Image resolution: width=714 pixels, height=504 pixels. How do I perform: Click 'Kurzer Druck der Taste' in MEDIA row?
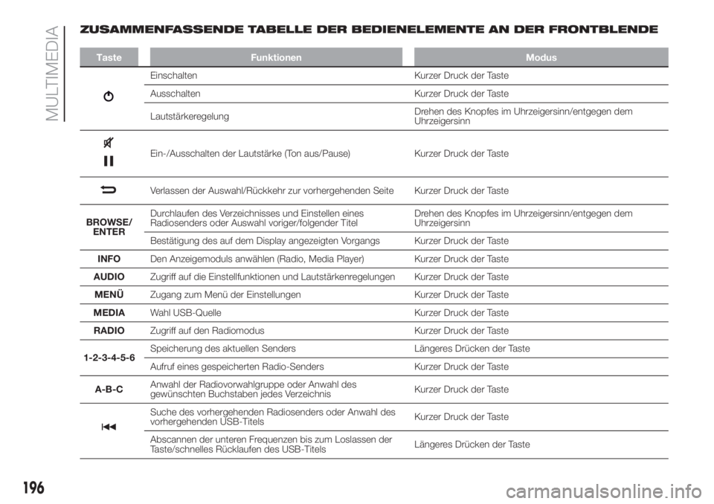(461, 313)
